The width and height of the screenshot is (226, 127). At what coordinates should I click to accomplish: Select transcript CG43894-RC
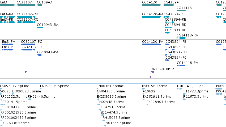click(x=167, y=33)
